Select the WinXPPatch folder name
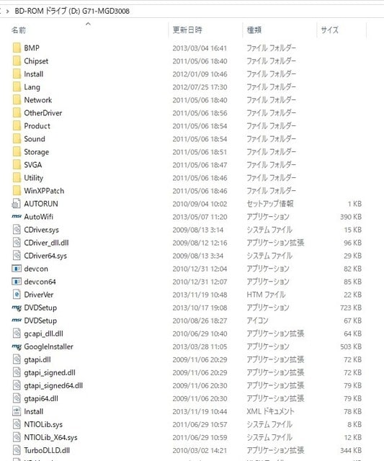This screenshot has height=461, width=384. tap(44, 191)
